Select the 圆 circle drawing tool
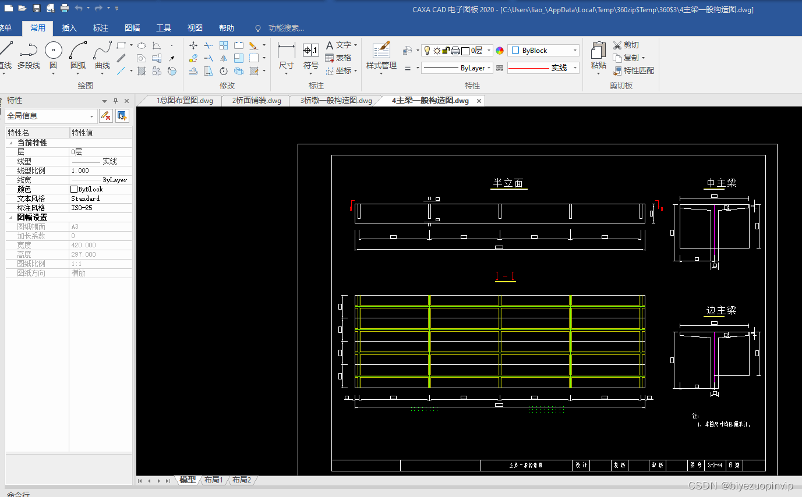The width and height of the screenshot is (802, 497). pos(54,56)
